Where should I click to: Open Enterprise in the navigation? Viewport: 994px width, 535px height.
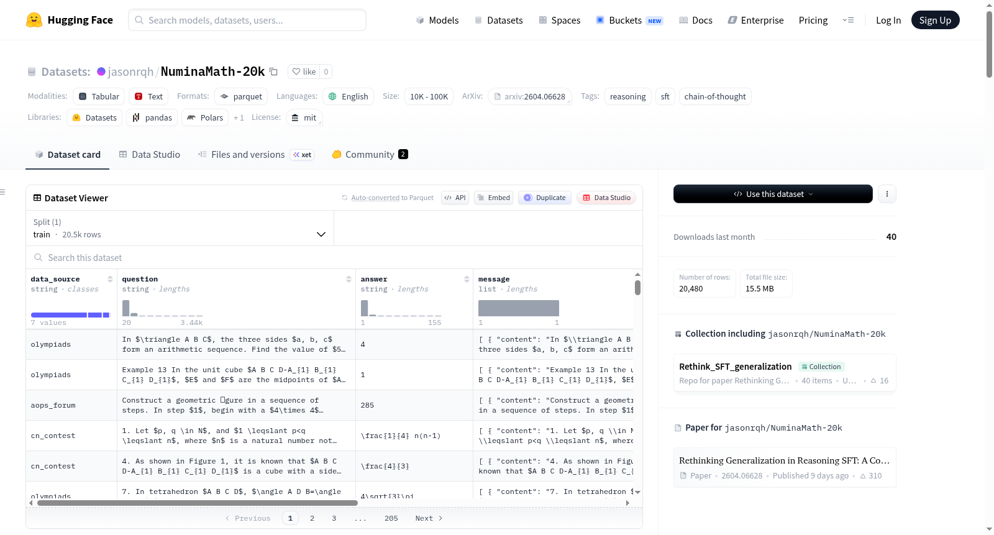point(755,20)
